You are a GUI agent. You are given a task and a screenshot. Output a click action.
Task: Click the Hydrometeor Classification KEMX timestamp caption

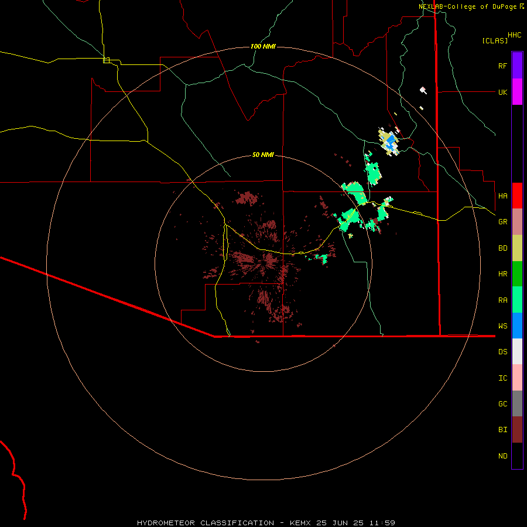pos(266,523)
